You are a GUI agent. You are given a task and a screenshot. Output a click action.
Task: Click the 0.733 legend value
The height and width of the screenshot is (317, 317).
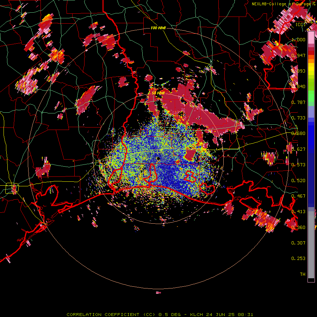click(298, 118)
